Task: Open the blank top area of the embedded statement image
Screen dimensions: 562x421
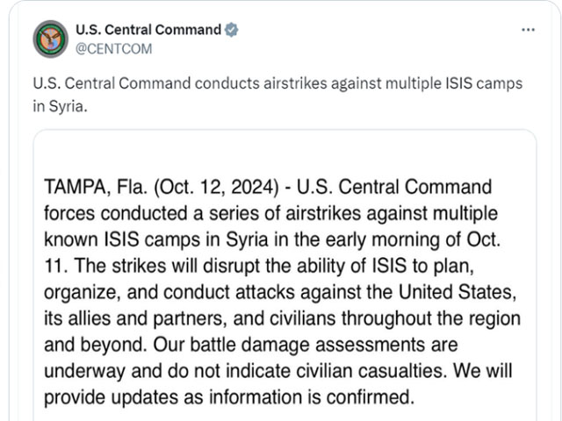Action: coord(285,152)
